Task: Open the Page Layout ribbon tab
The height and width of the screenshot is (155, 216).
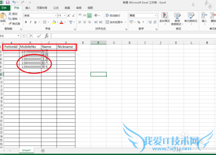Action: click(42, 8)
